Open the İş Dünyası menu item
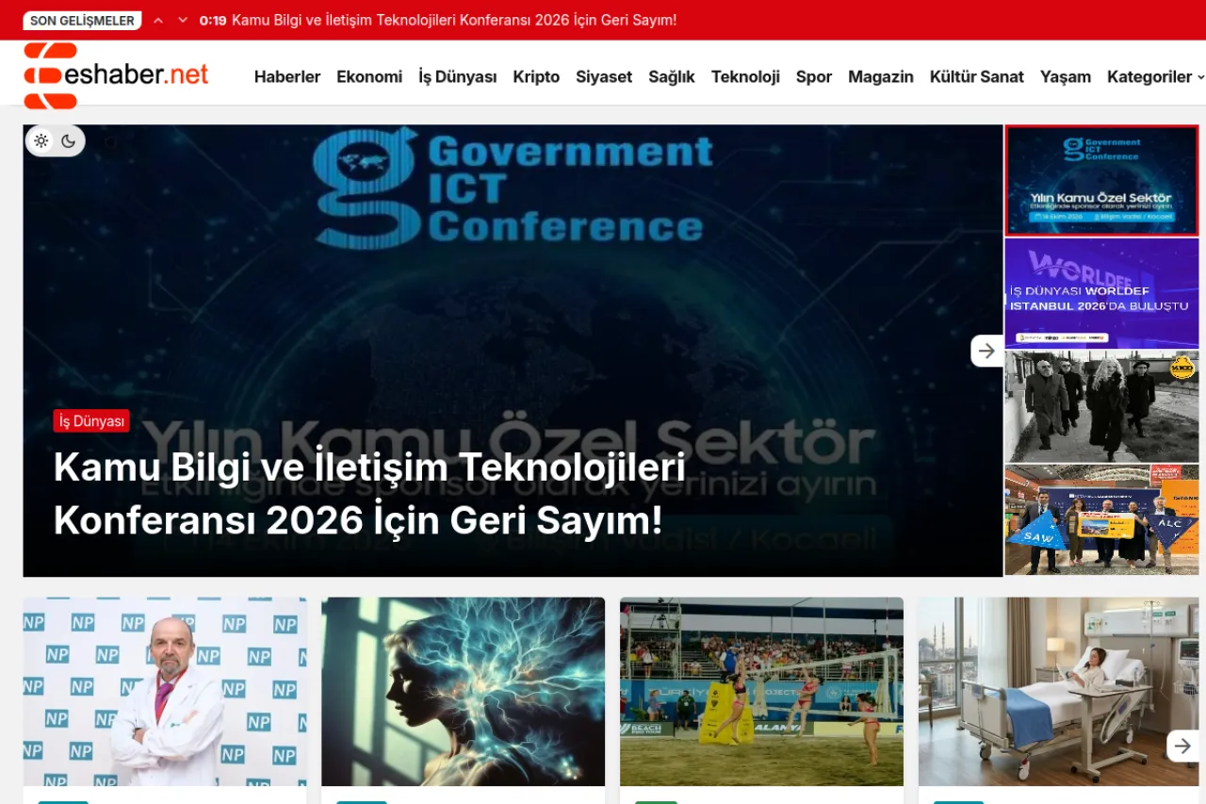Viewport: 1206px width, 804px height. [x=458, y=77]
